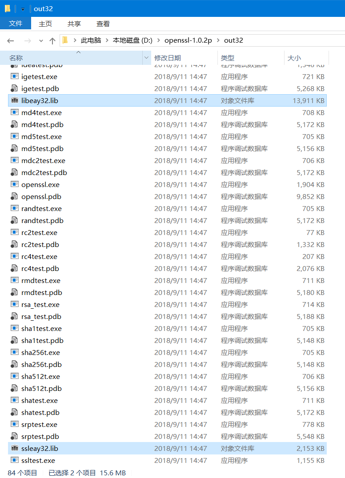Click the ssleay32.lib library icon
The width and height of the screenshot is (345, 478).
click(x=14, y=448)
